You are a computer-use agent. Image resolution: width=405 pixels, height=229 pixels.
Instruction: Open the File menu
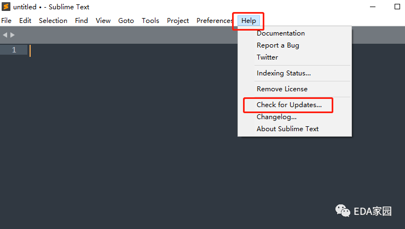point(7,21)
